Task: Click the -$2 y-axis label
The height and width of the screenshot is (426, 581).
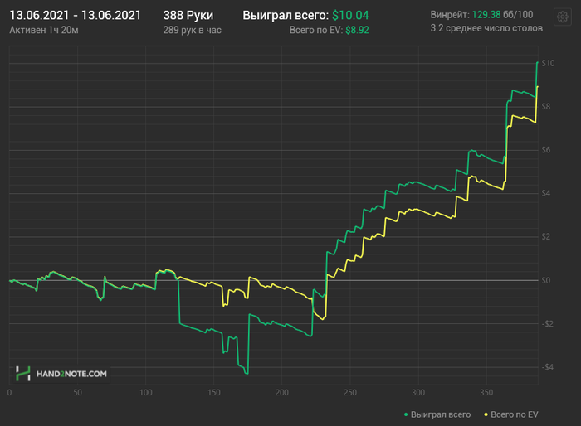Action: point(547,323)
